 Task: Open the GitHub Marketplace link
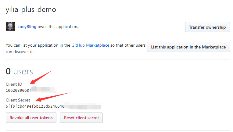tap(90, 45)
